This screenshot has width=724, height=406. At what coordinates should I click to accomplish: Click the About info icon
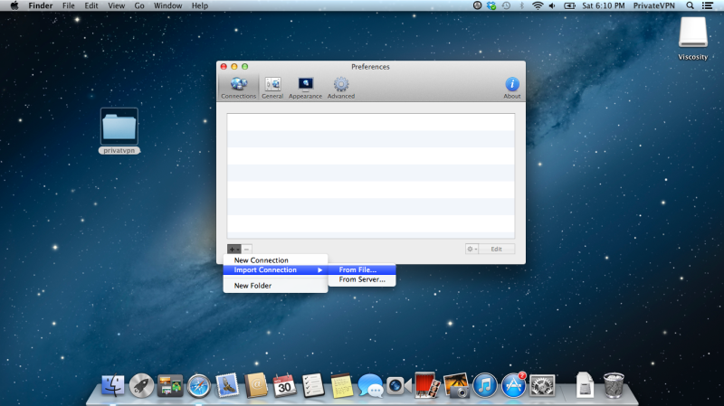pos(511,87)
